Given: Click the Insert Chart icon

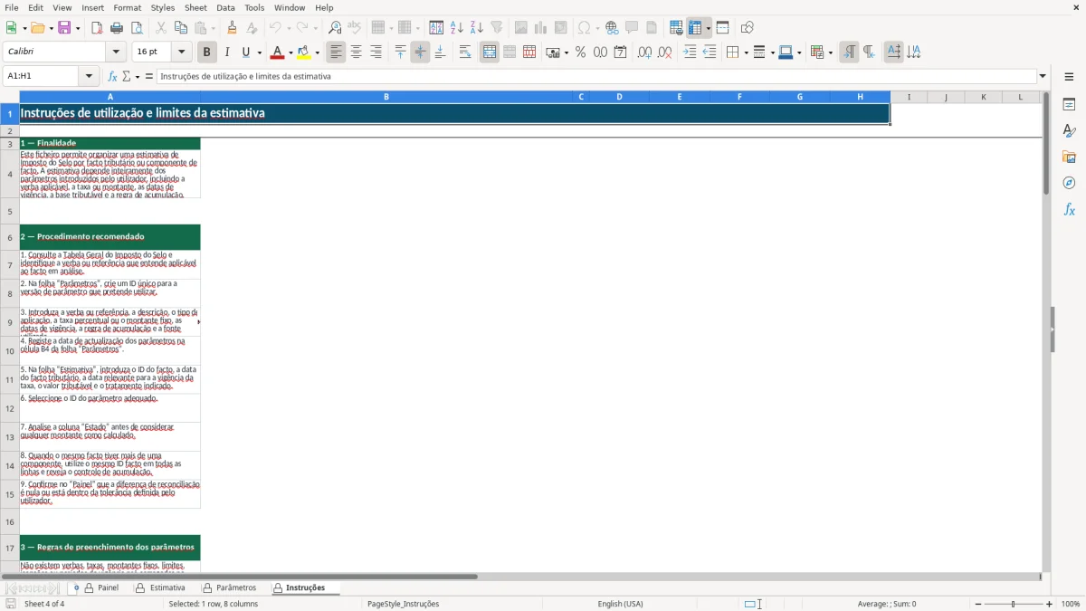Looking at the screenshot, I should pos(541,28).
